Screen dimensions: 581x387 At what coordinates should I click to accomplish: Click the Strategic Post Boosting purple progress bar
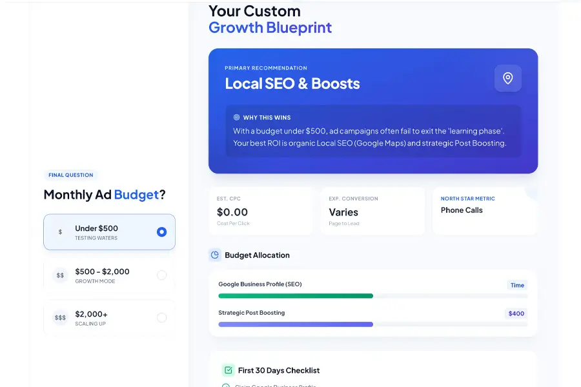coord(296,324)
